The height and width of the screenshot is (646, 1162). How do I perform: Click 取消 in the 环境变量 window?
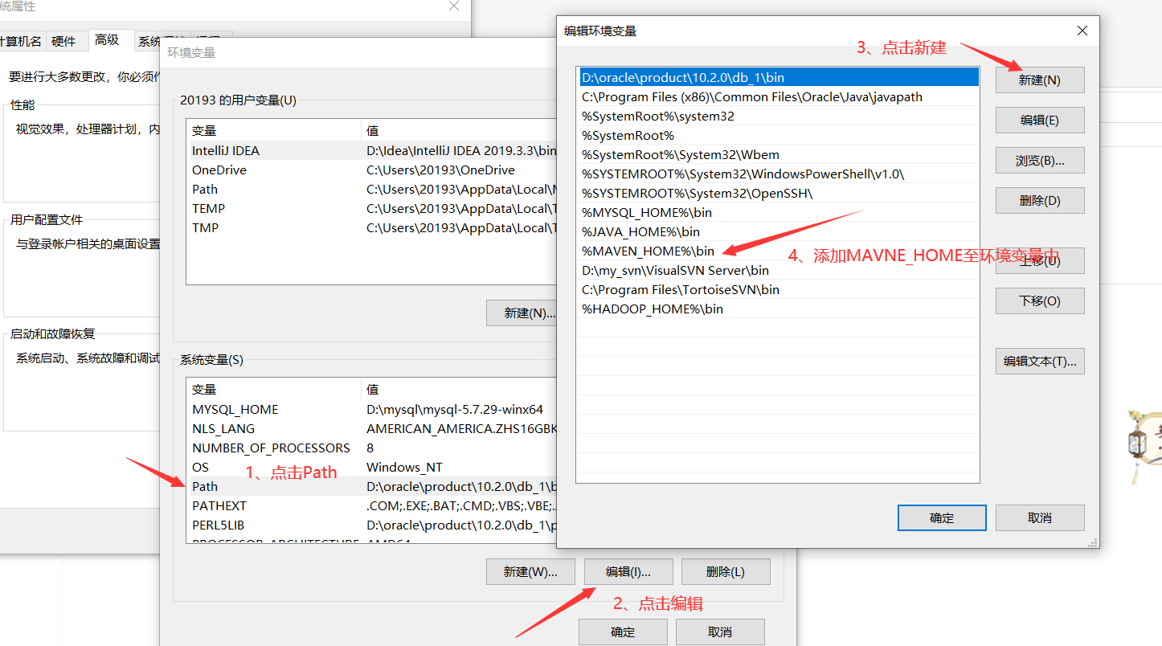pos(720,632)
